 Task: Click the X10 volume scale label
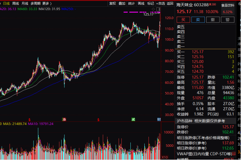pyautogui.click(x=164, y=157)
